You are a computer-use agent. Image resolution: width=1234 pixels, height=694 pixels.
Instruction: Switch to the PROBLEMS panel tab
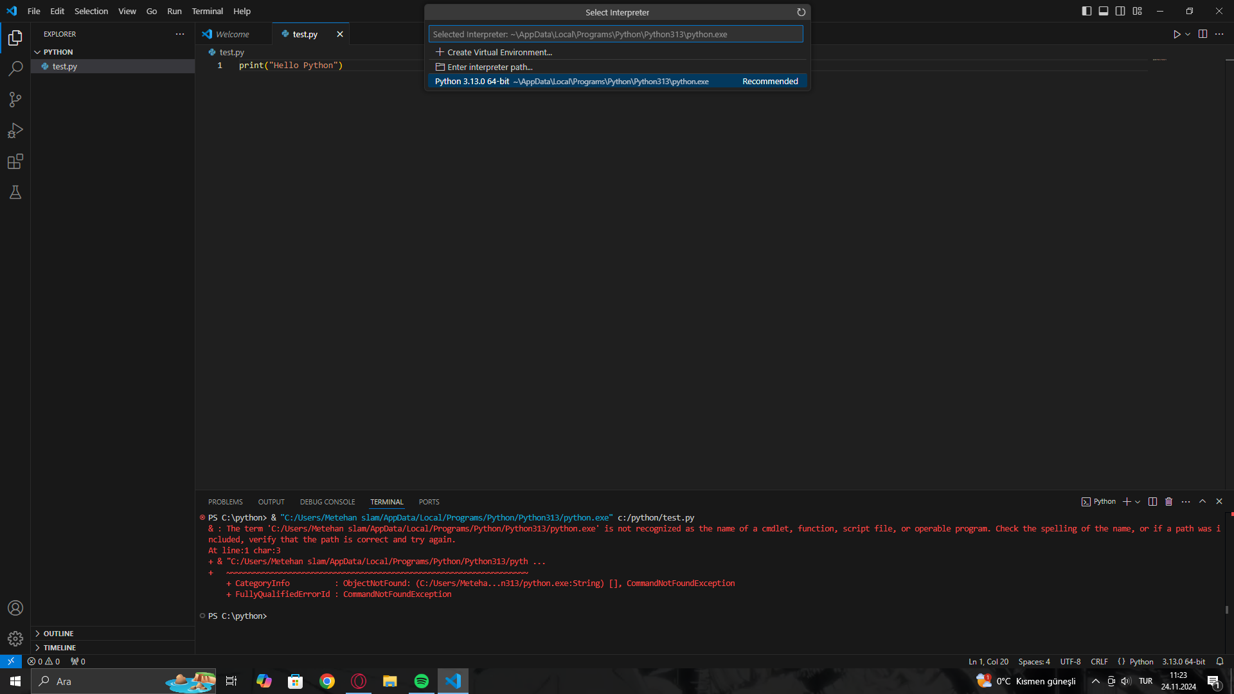[x=225, y=502]
